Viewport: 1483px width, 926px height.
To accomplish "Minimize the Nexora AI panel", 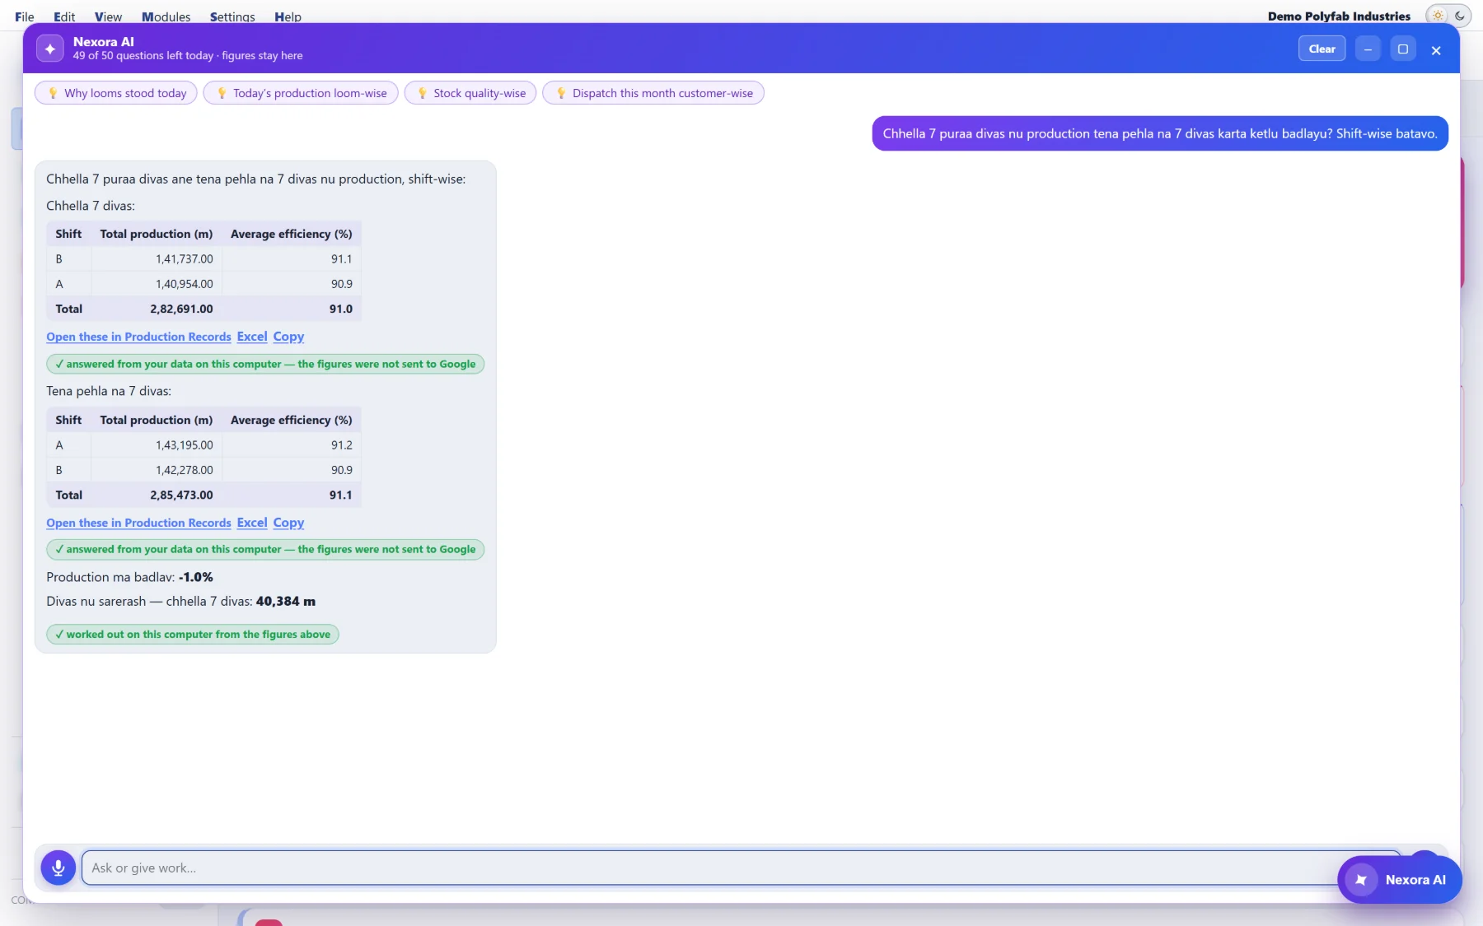I will pos(1368,49).
